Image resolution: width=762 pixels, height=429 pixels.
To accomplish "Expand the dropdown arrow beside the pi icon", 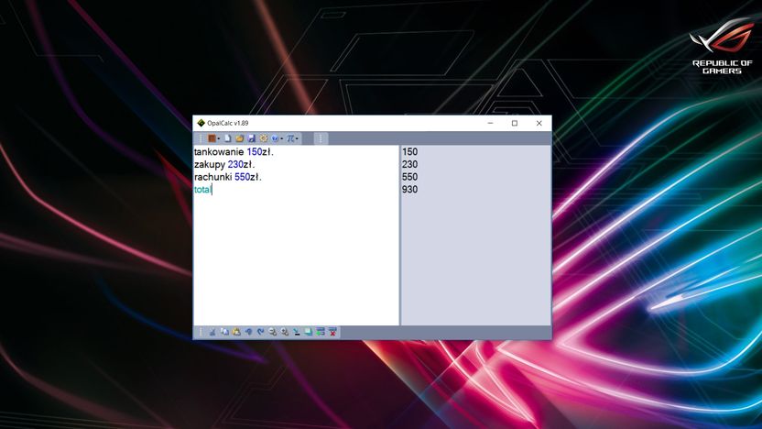I will pos(297,138).
